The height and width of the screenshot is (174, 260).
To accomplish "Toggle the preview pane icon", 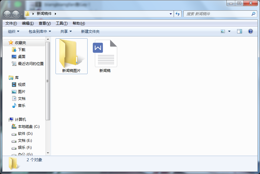I will click(x=240, y=31).
